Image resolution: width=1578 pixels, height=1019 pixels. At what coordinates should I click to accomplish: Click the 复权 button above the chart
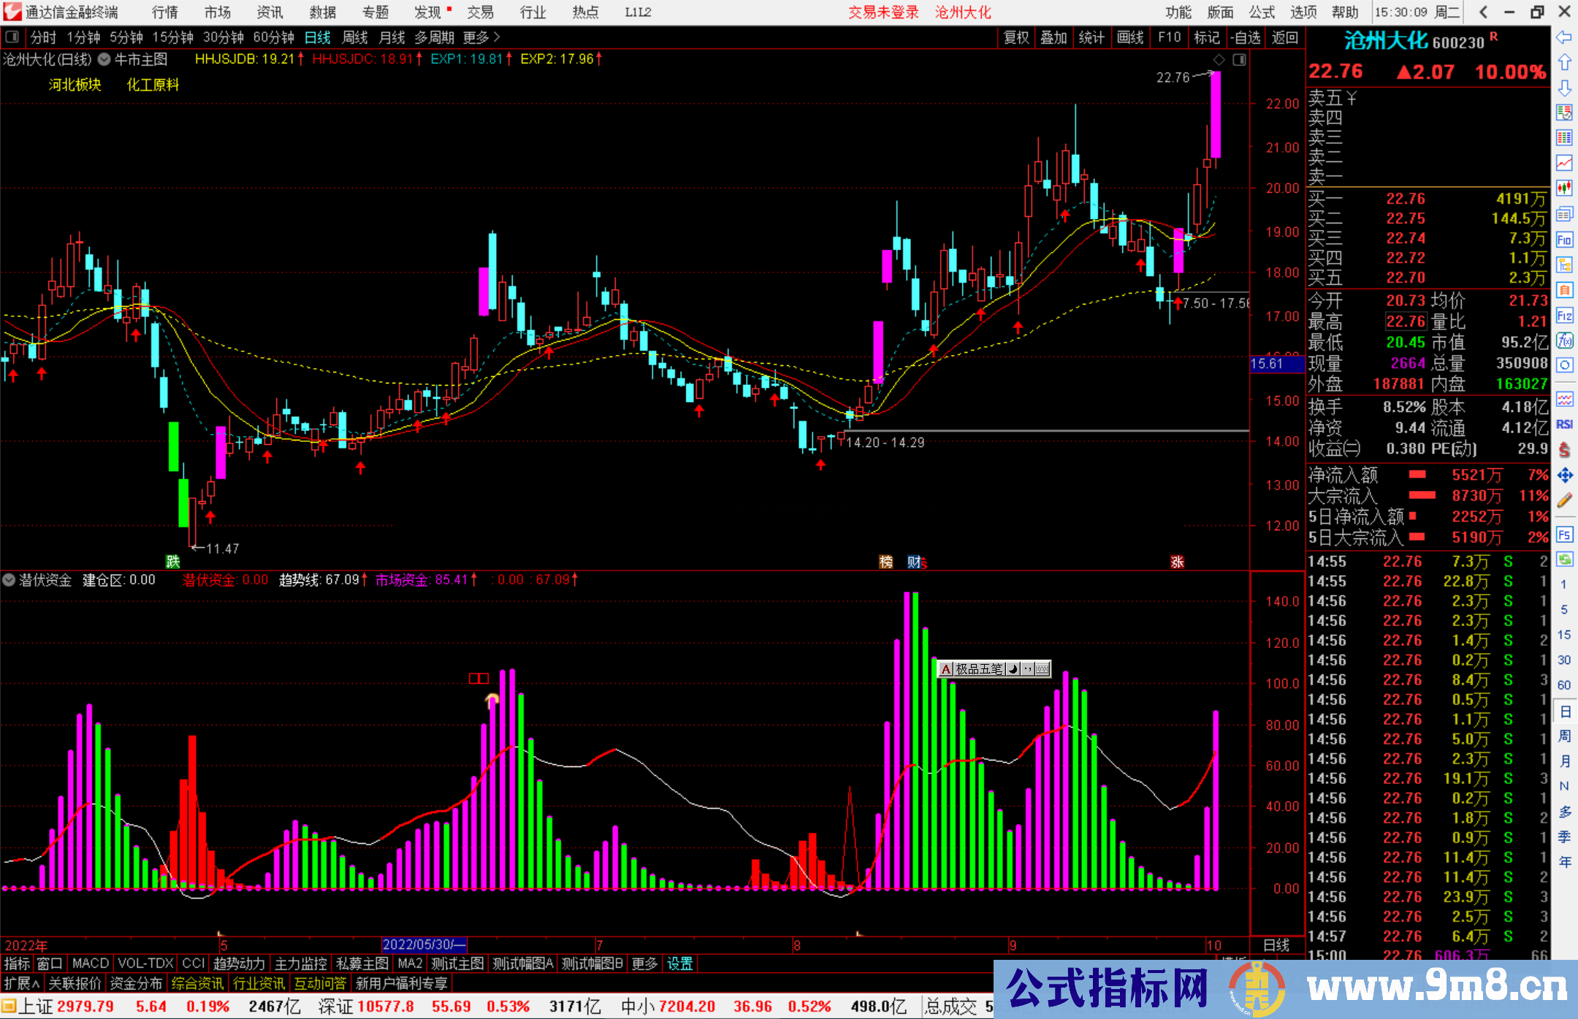(1015, 37)
